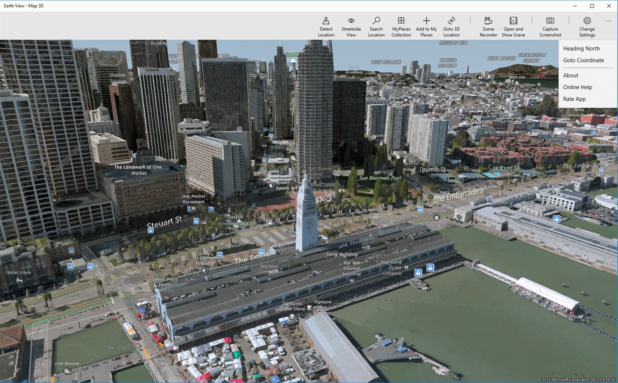618x383 pixels.
Task: Open the About menu item
Action: point(571,75)
